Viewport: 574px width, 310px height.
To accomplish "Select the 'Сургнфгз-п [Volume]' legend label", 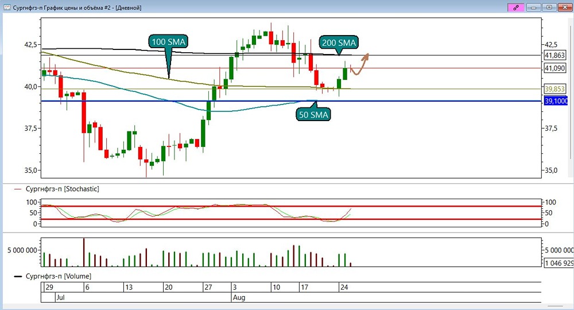I will click(x=58, y=276).
